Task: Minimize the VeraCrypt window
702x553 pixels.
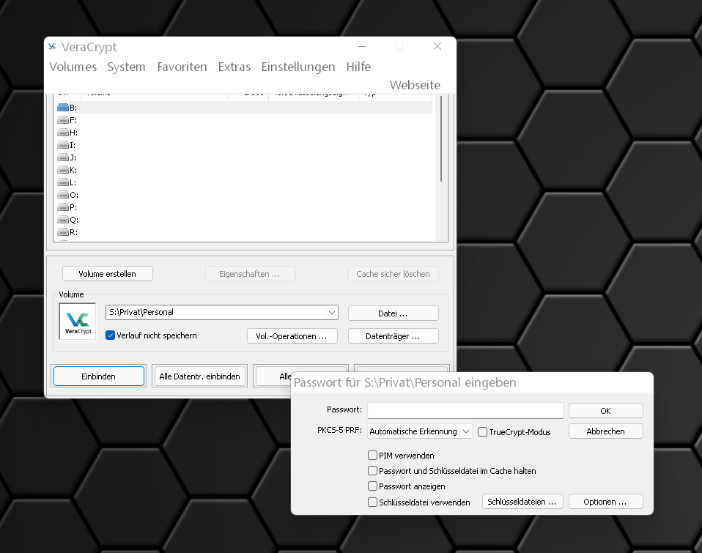Action: 362,47
